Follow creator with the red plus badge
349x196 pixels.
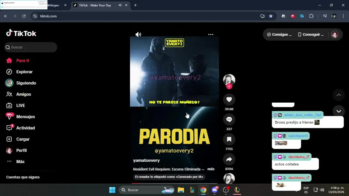coord(229,86)
